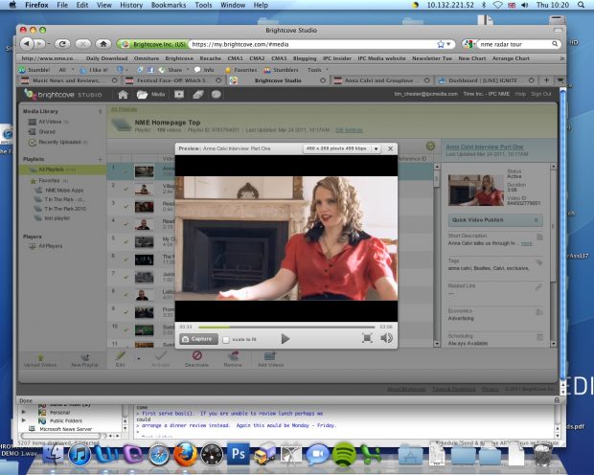
Task: Select All Videos in Media Library
Action: coord(49,122)
